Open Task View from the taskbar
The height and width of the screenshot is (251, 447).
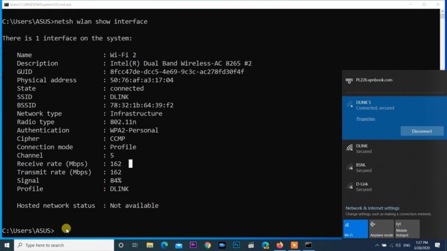(x=135, y=246)
